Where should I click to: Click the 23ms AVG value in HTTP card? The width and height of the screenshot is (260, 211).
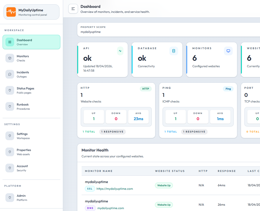pyautogui.click(x=139, y=119)
